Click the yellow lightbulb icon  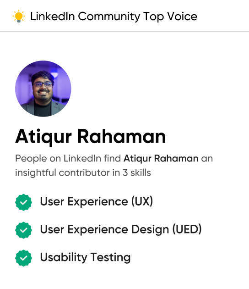pos(19,16)
